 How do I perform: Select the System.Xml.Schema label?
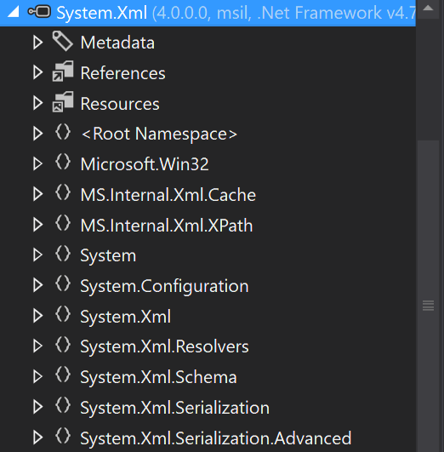(158, 377)
